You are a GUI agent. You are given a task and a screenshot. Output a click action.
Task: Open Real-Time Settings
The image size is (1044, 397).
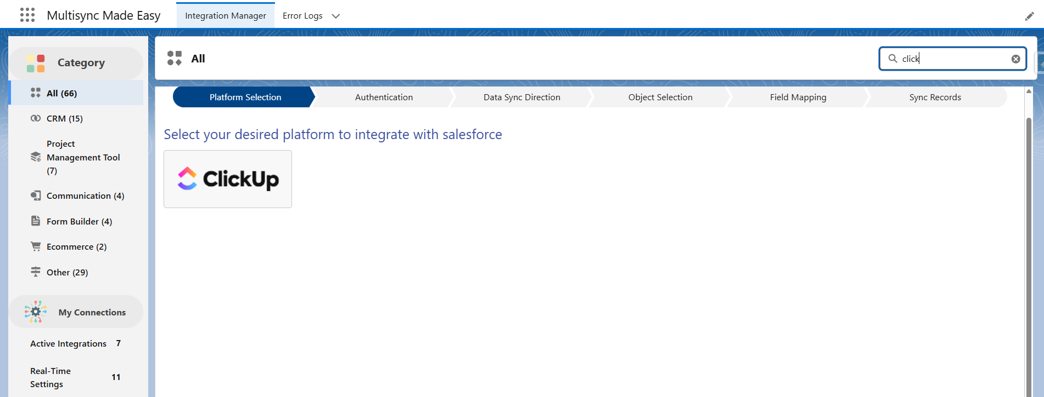tap(76, 377)
